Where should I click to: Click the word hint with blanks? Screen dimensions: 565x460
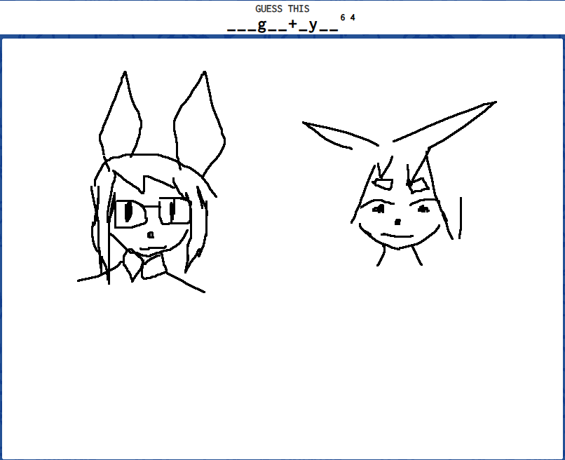tap(282, 26)
